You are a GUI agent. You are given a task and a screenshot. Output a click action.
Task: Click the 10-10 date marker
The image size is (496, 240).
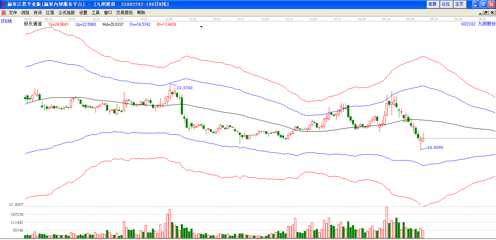tap(72, 19)
